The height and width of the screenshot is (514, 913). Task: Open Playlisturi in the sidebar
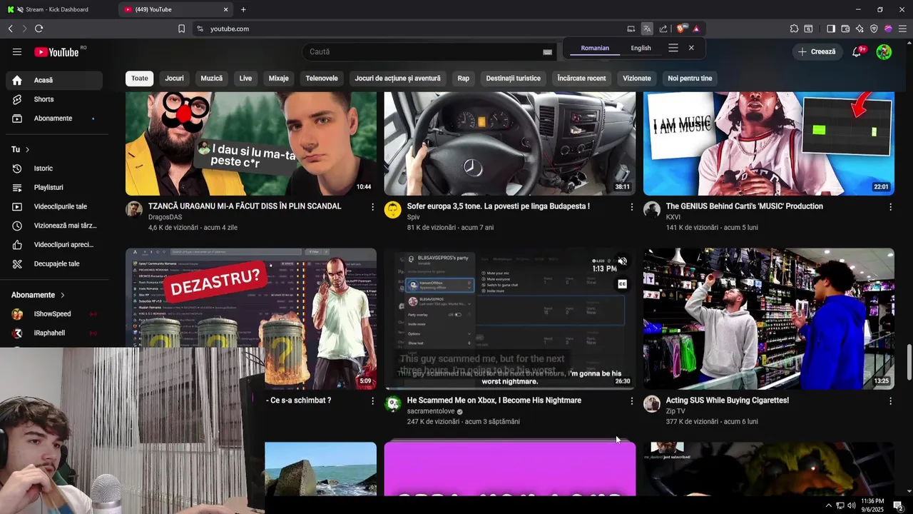(54, 188)
